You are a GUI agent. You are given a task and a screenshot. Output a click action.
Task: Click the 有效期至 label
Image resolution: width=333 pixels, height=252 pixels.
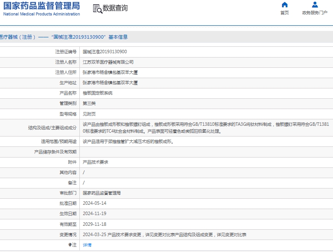coord(68,224)
